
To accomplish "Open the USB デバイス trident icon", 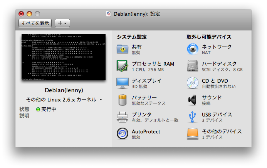I will (192, 117).
